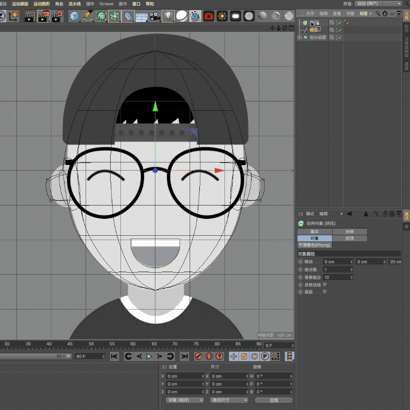
Task: Click the Light bulb icon
Action: pyautogui.click(x=168, y=16)
